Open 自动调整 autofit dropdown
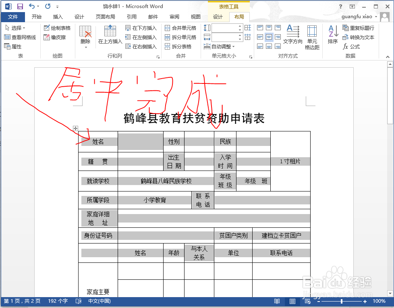The width and height of the screenshot is (394, 308). pos(220,46)
